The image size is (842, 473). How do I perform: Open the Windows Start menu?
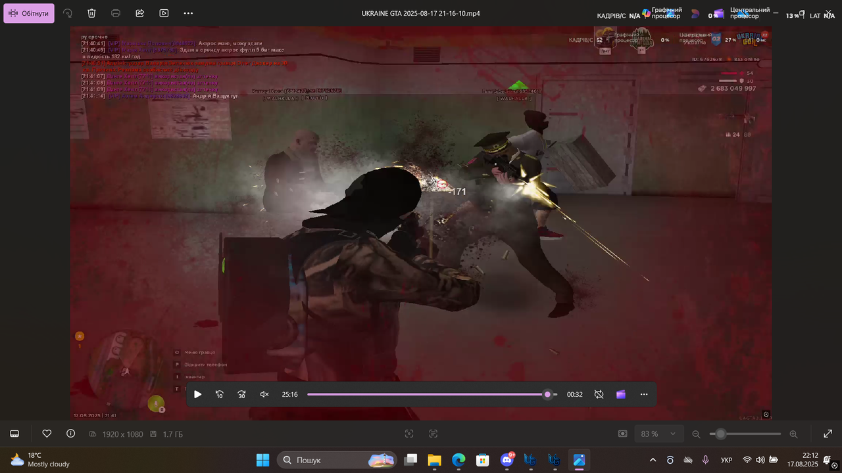pos(262,460)
